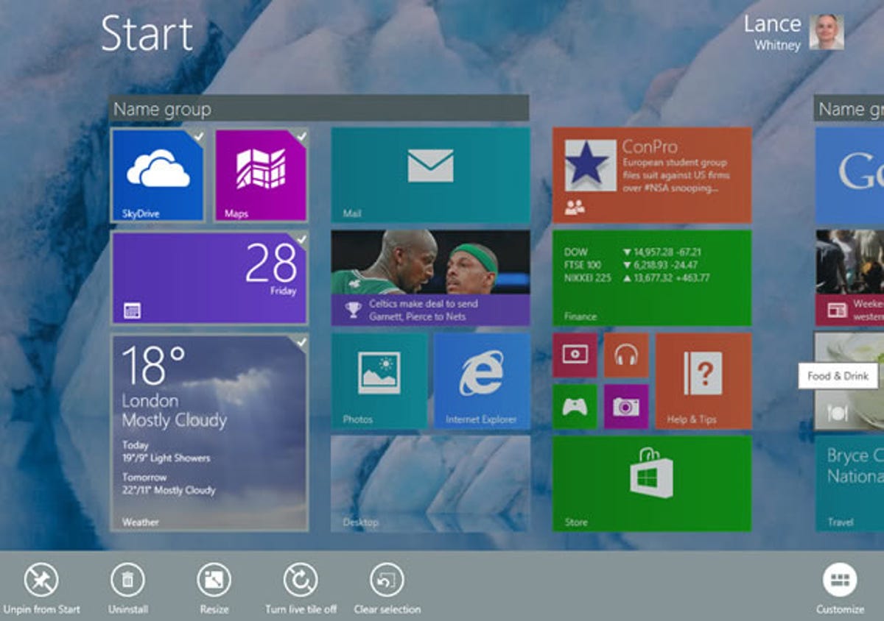Image resolution: width=884 pixels, height=621 pixels.
Task: Open the Music tile with headphones icon
Action: pos(626,355)
